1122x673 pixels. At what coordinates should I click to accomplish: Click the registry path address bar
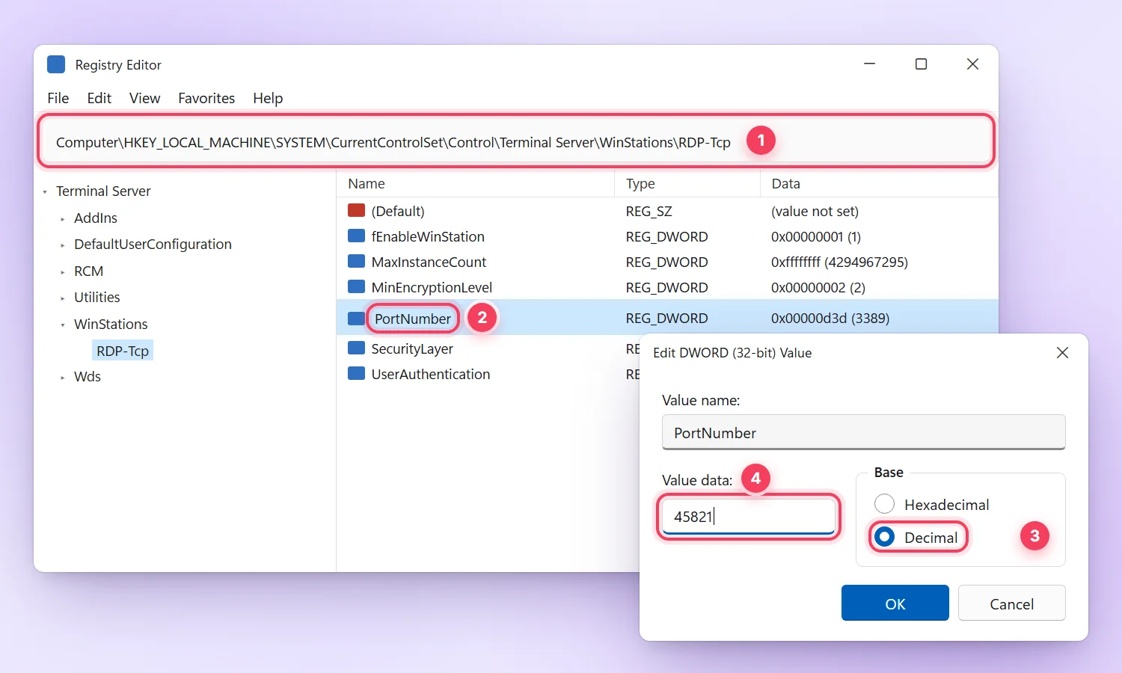click(516, 141)
